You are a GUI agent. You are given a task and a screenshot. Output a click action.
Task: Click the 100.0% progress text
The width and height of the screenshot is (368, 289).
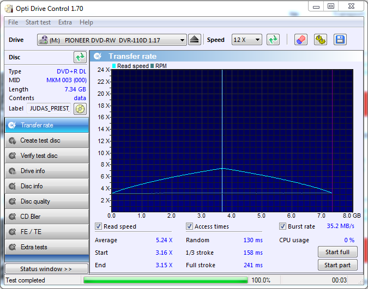click(261, 280)
